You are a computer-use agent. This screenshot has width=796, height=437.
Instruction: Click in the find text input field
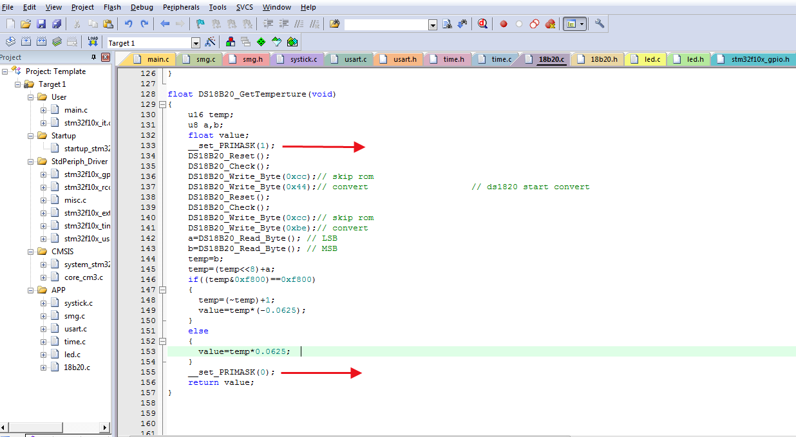coord(386,24)
